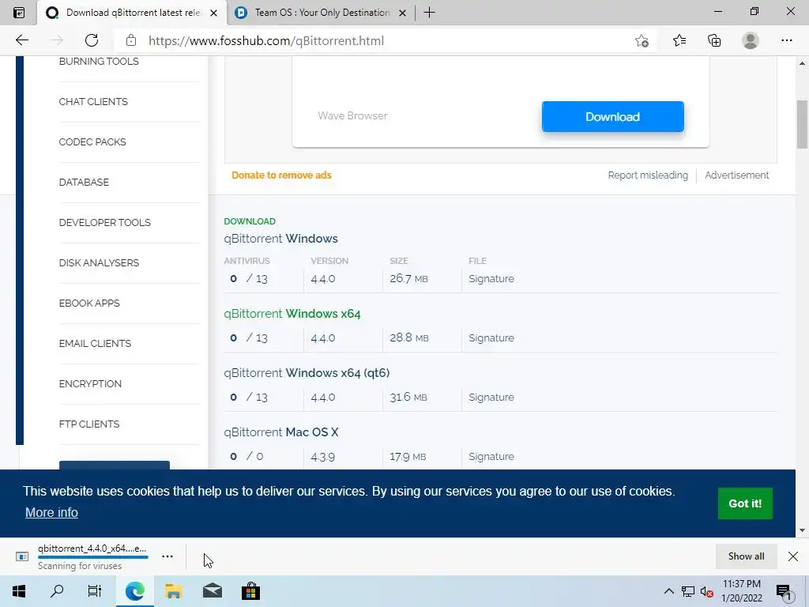The image size is (809, 607).
Task: Open Signature for qBittorrent Windows 26.7 MB
Action: pyautogui.click(x=491, y=279)
